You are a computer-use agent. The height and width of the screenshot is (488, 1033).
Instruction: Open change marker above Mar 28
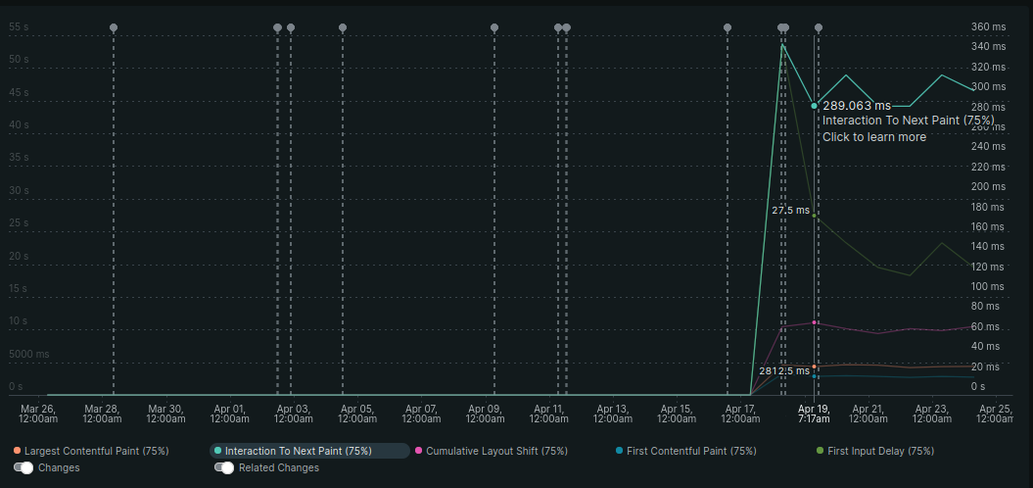[x=114, y=27]
